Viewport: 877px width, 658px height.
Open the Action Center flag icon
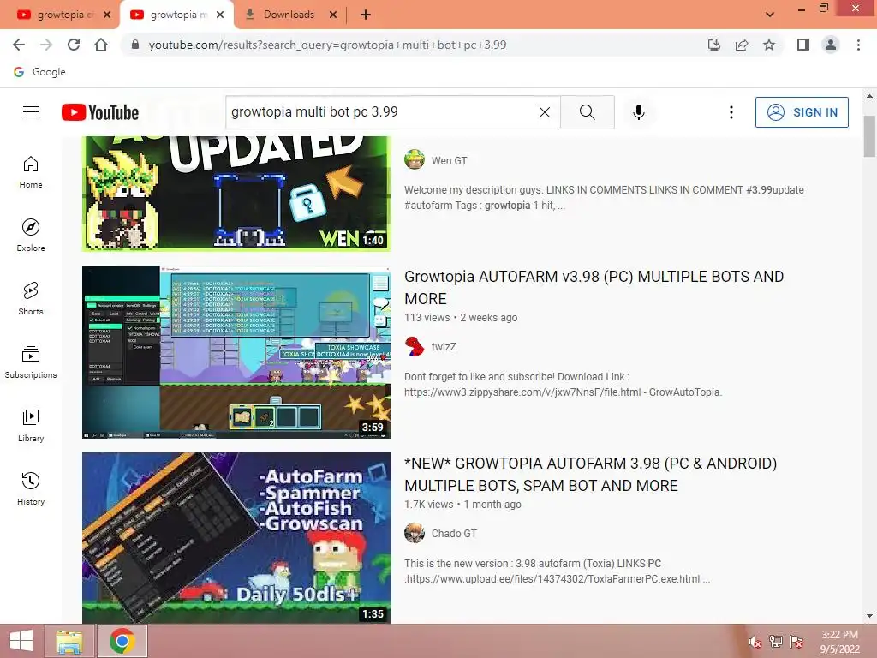pos(796,642)
